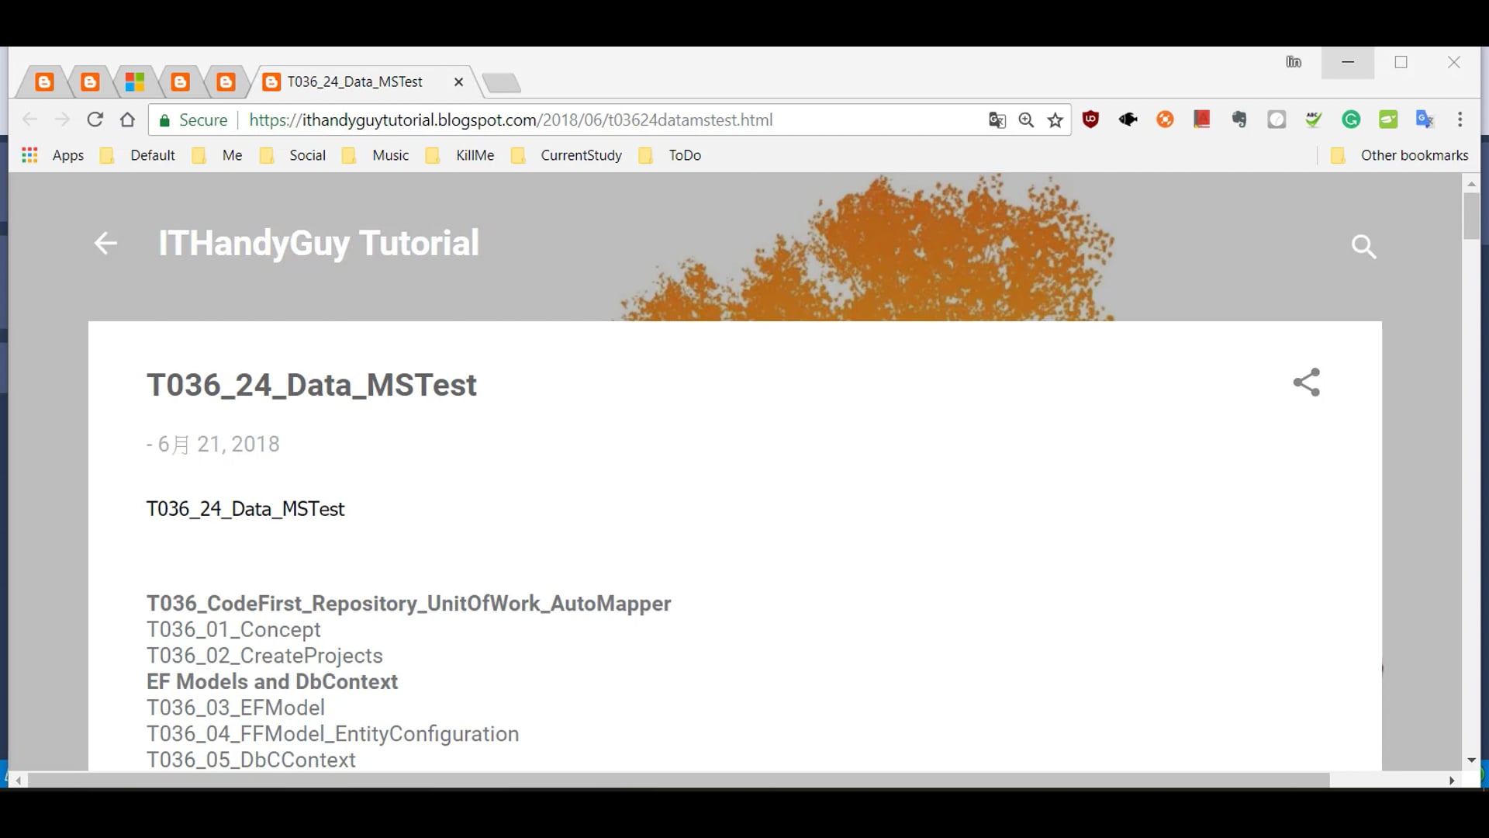1489x838 pixels.
Task: Open the Chrome three-dot menu
Action: click(x=1460, y=119)
